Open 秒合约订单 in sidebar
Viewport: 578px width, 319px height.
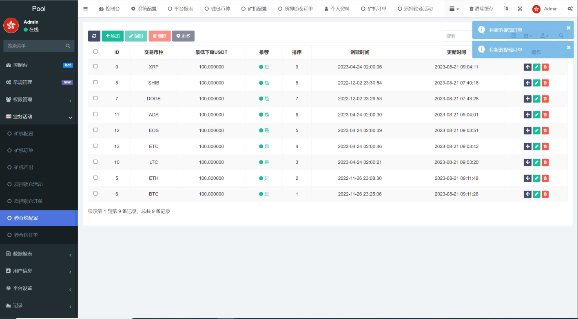[39, 235]
